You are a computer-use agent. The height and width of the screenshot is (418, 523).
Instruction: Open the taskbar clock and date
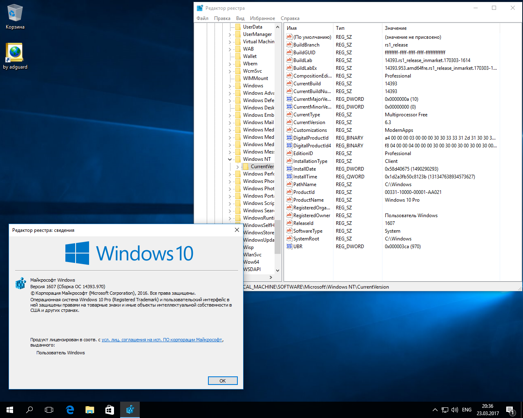click(x=487, y=410)
